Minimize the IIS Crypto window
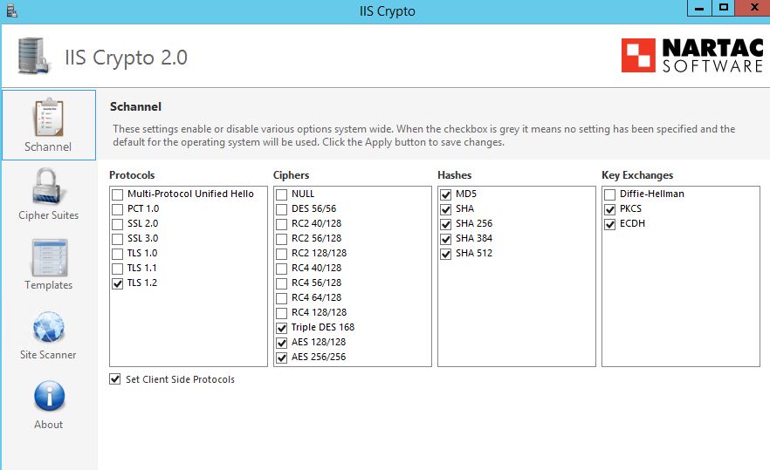The width and height of the screenshot is (770, 470). click(699, 9)
